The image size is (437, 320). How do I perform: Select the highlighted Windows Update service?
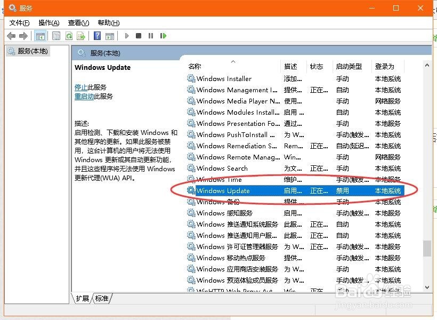click(295, 190)
